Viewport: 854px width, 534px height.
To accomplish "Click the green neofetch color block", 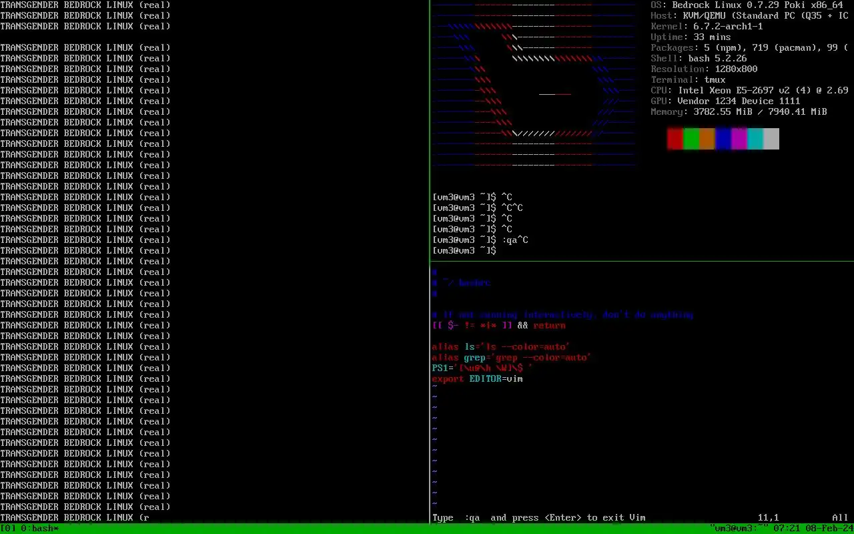I will click(691, 139).
